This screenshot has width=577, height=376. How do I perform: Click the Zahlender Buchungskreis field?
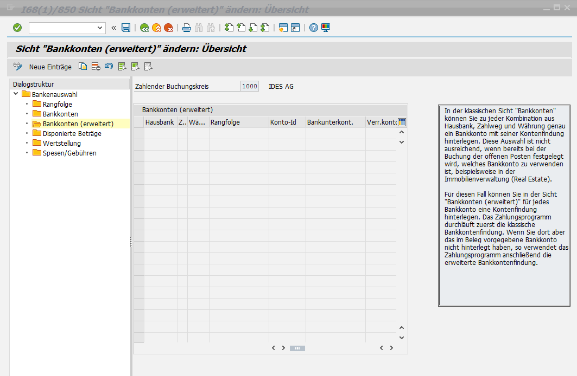(250, 86)
